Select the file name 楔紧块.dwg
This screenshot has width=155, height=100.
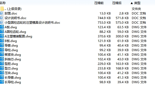pyautogui.click(x=13, y=55)
